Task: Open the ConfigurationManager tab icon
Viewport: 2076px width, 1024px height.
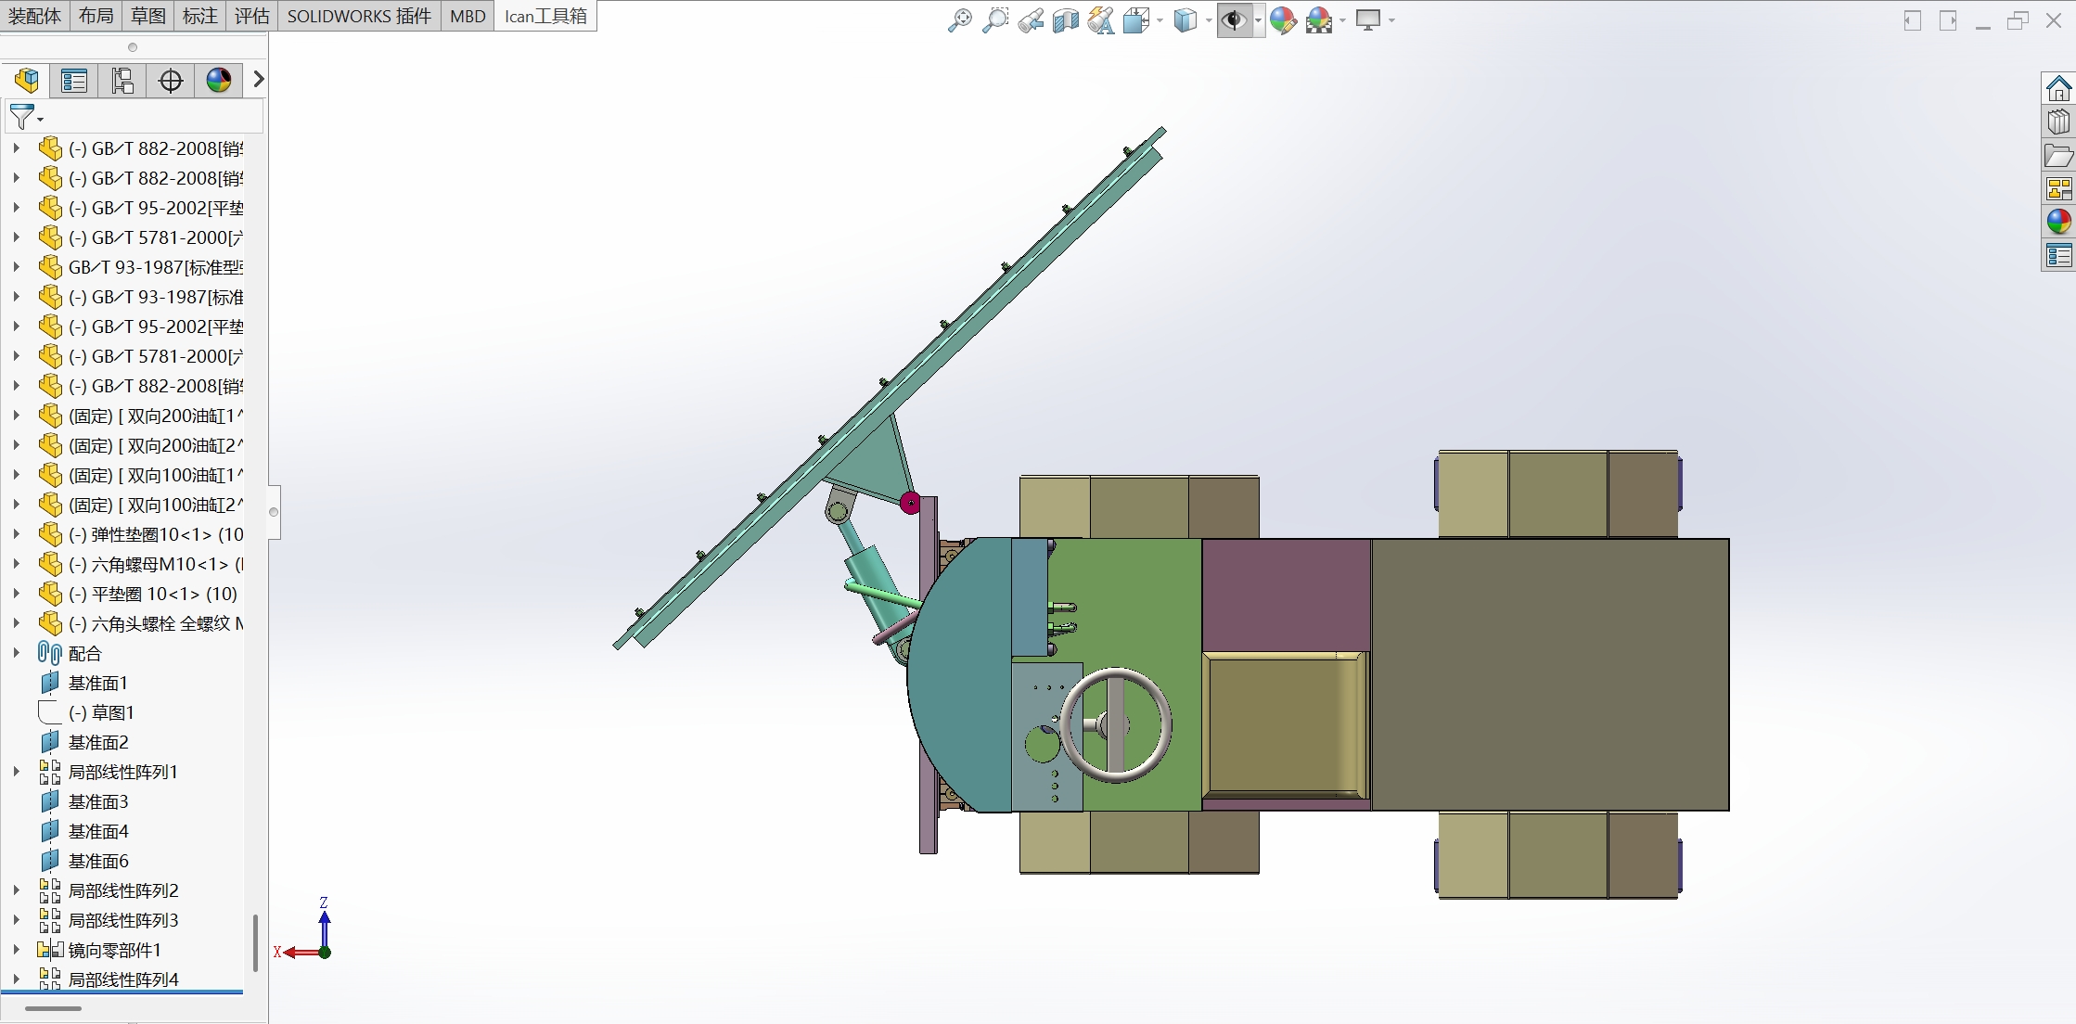Action: (x=122, y=81)
